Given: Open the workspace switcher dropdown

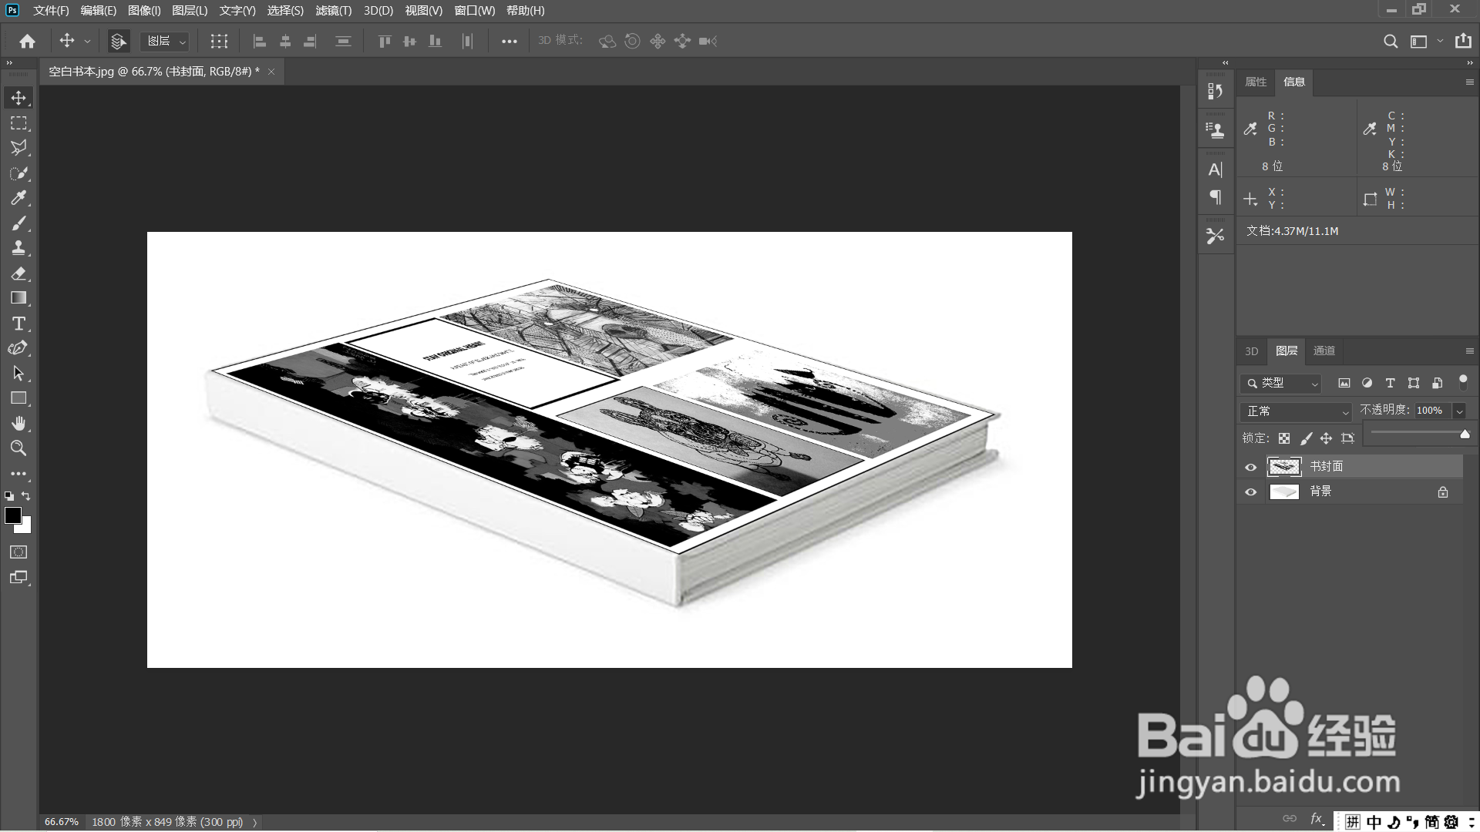Looking at the screenshot, I should click(x=1426, y=42).
